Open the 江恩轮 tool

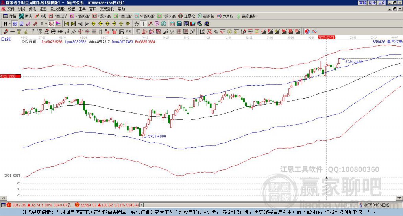point(187,16)
